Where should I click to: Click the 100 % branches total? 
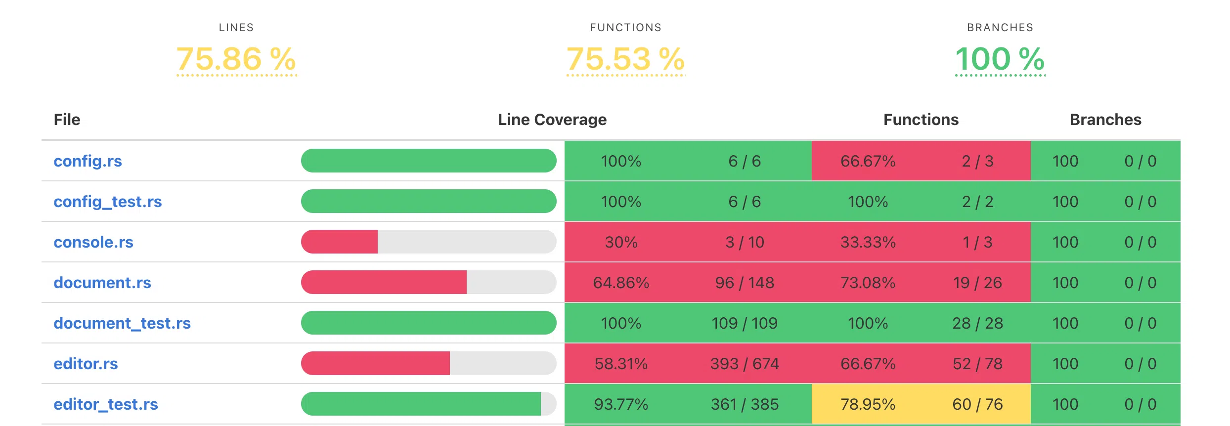coord(1000,59)
